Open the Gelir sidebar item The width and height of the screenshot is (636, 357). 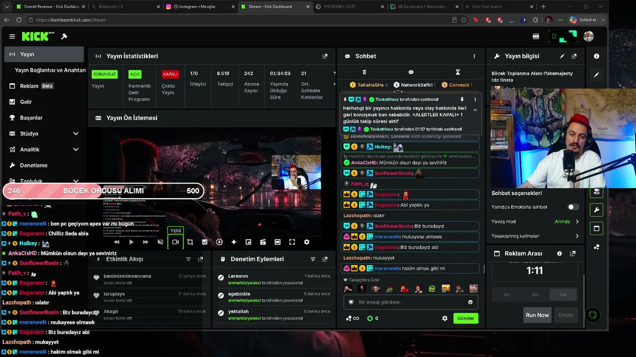click(x=44, y=102)
